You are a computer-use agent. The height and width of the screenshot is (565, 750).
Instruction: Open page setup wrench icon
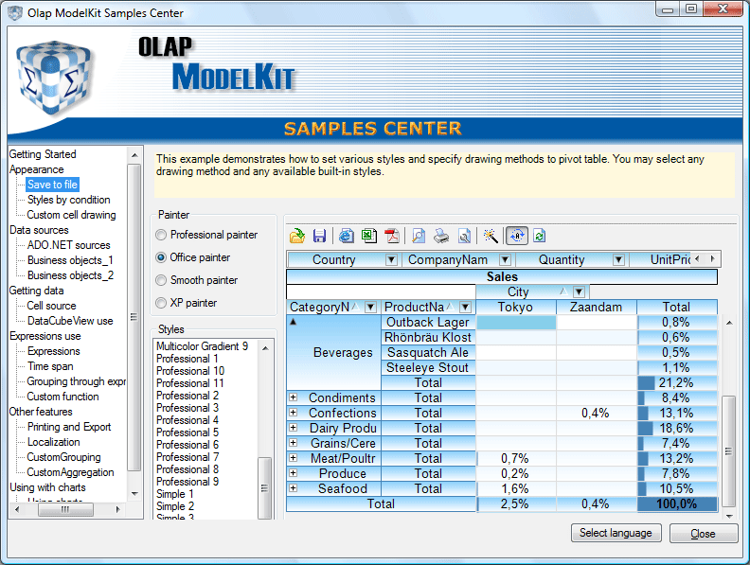[x=464, y=236]
